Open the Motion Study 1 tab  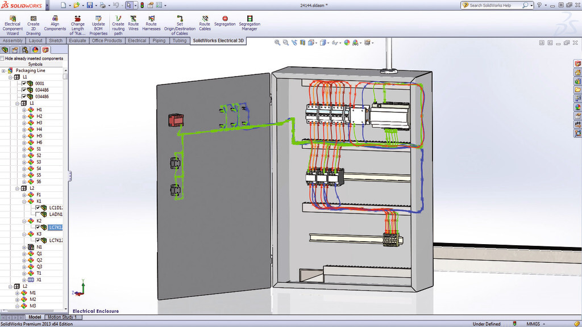point(63,317)
